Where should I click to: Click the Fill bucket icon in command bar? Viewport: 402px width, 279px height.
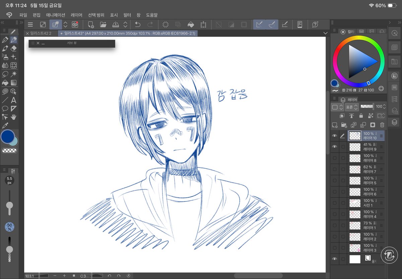tap(190, 24)
